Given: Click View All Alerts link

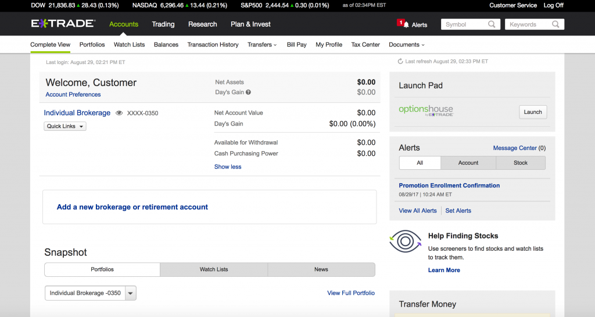Looking at the screenshot, I should click(x=418, y=211).
